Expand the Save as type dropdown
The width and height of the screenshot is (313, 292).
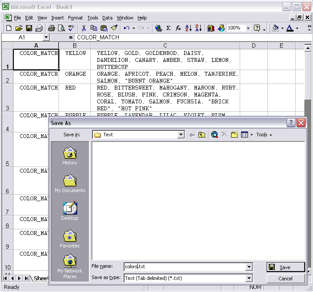[x=249, y=278]
